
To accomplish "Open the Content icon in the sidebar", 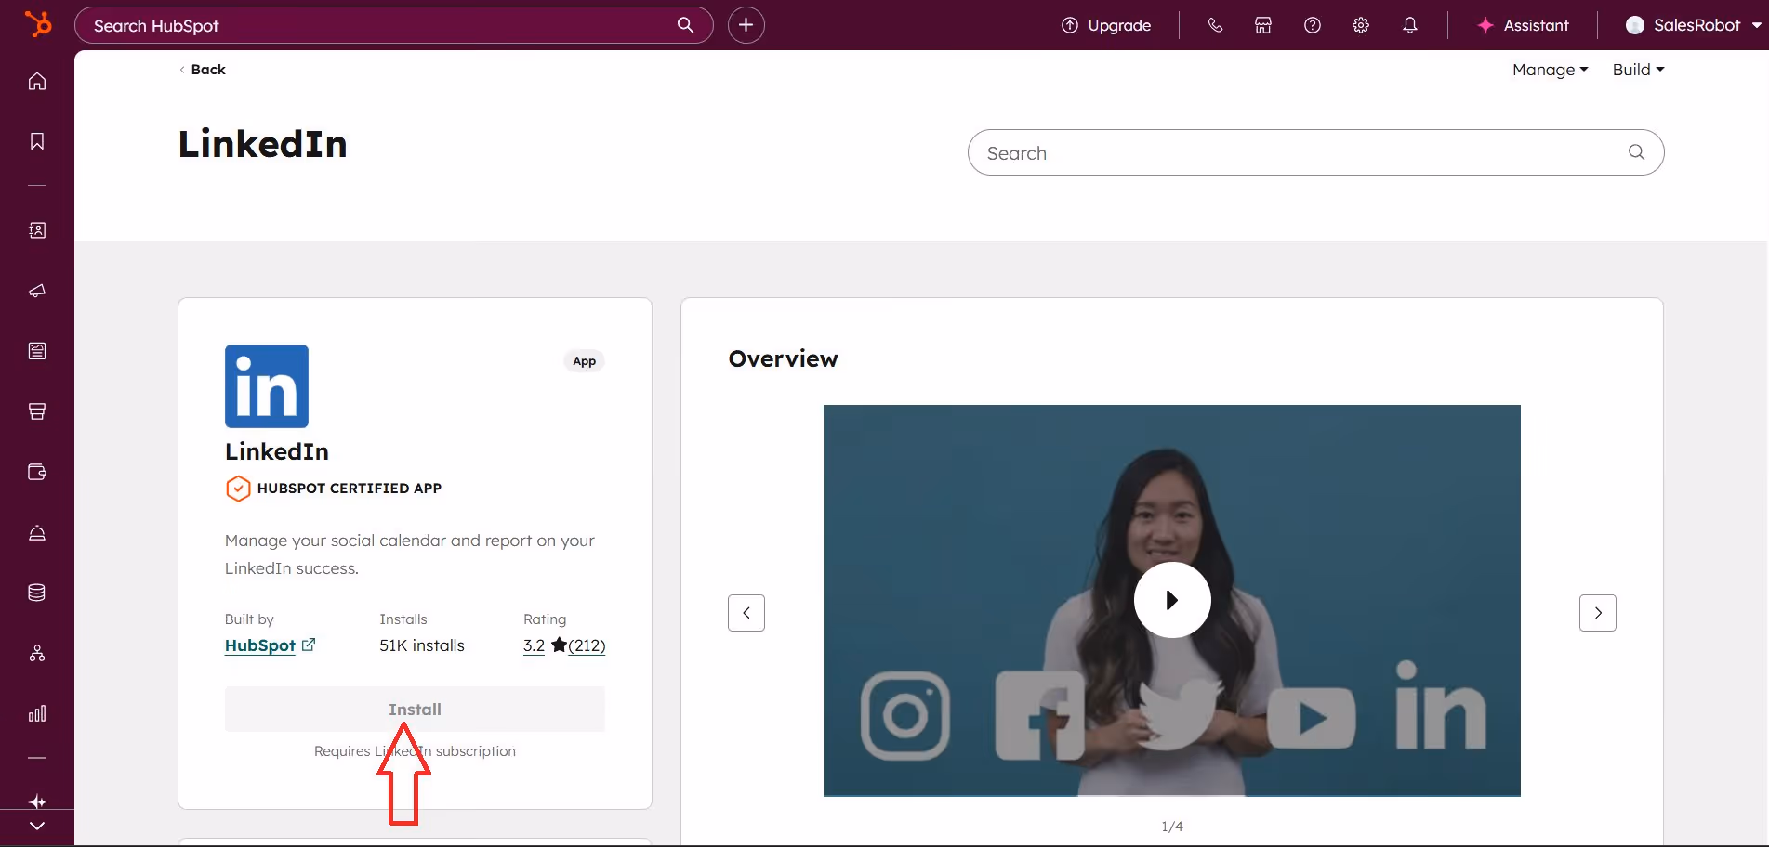I will pos(37,351).
